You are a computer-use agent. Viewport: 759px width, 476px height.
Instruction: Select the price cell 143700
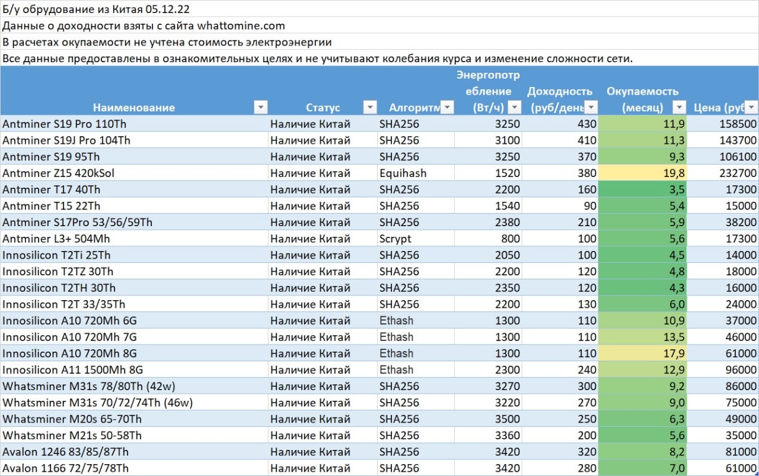coord(723,140)
